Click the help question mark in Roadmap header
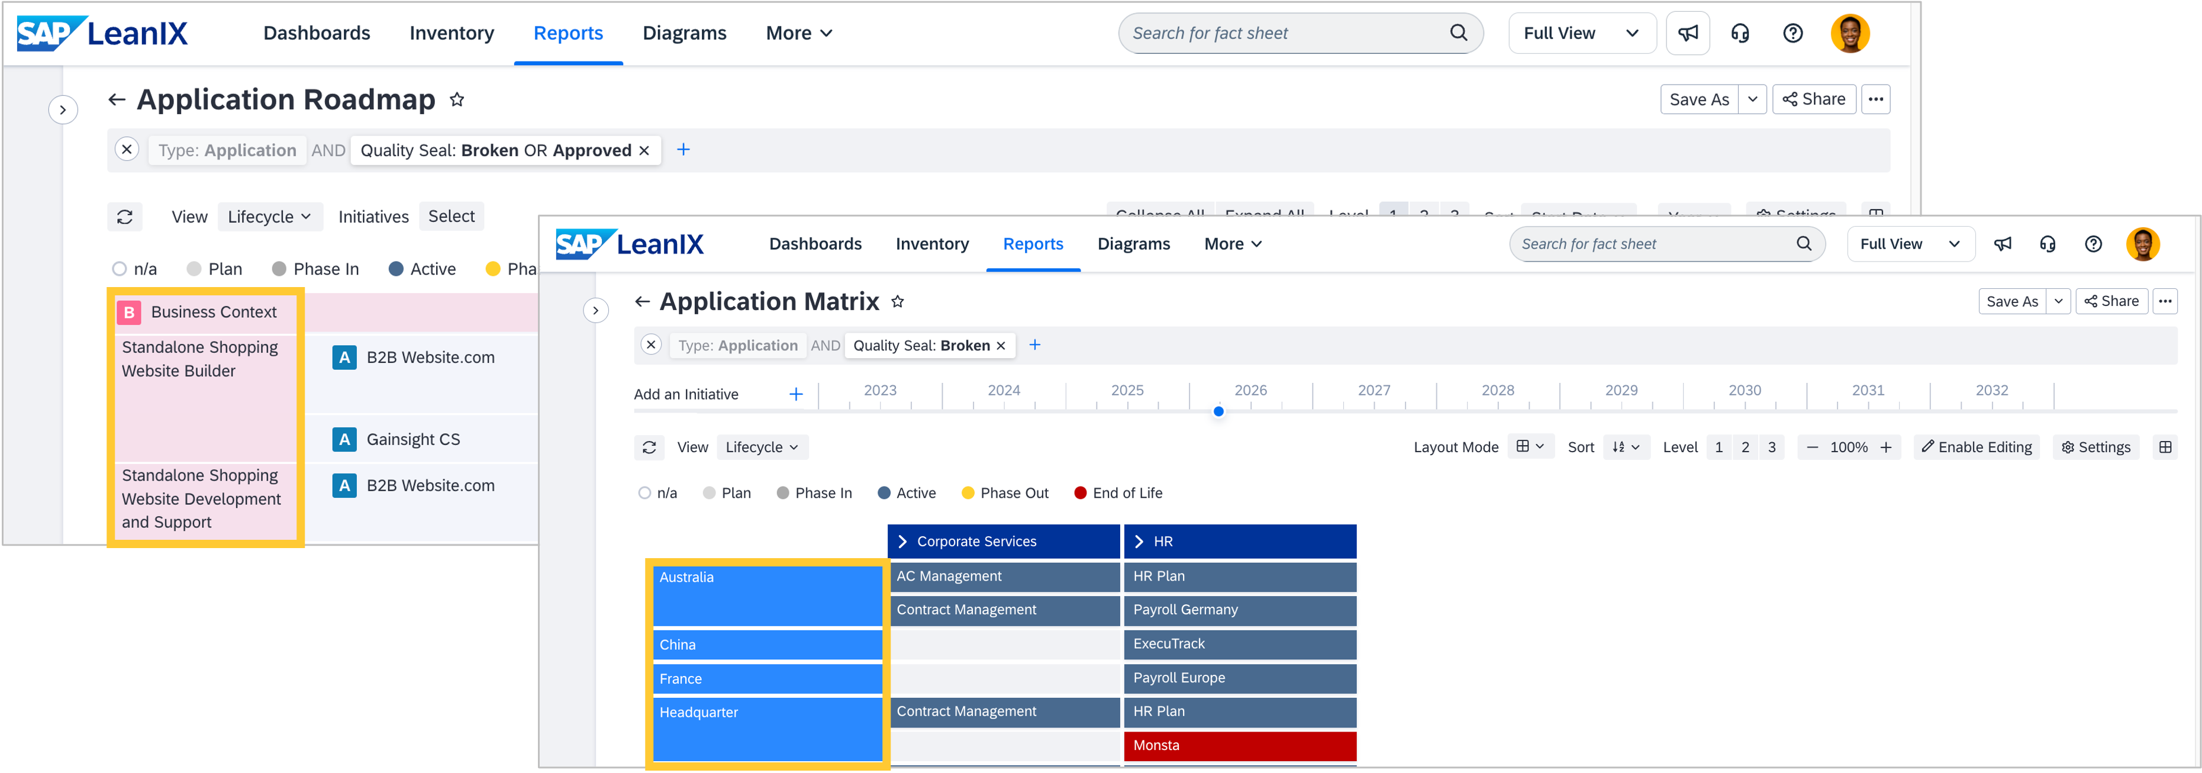This screenshot has width=2202, height=773. pyautogui.click(x=1792, y=33)
